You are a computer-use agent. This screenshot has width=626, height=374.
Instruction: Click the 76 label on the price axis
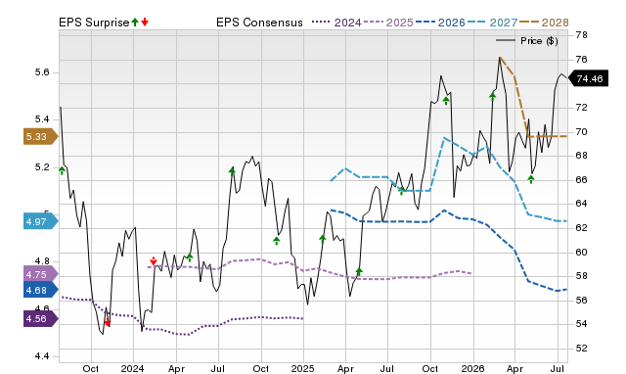582,60
